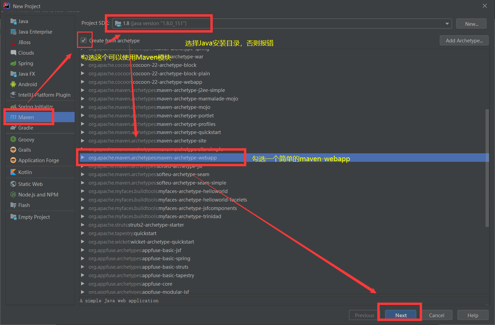Click the Cancel button
Image resolution: width=495 pixels, height=325 pixels.
click(437, 315)
